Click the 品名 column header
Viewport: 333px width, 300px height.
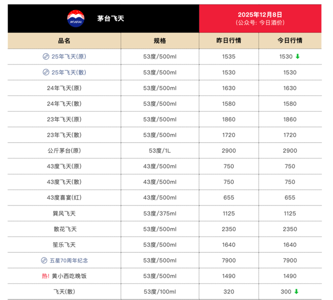(x=64, y=41)
